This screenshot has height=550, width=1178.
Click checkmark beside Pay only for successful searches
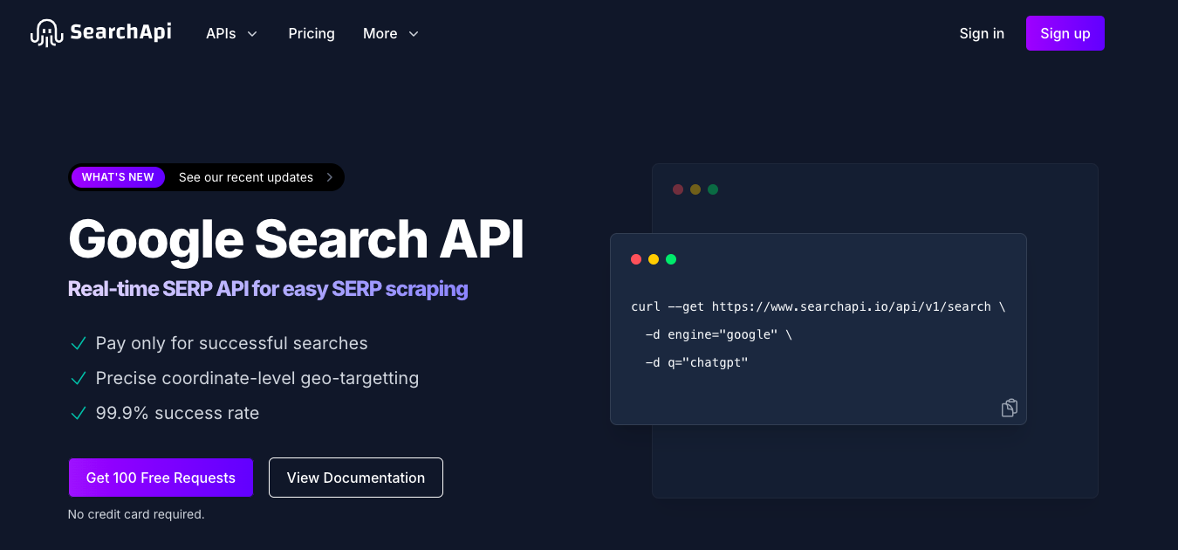click(79, 343)
